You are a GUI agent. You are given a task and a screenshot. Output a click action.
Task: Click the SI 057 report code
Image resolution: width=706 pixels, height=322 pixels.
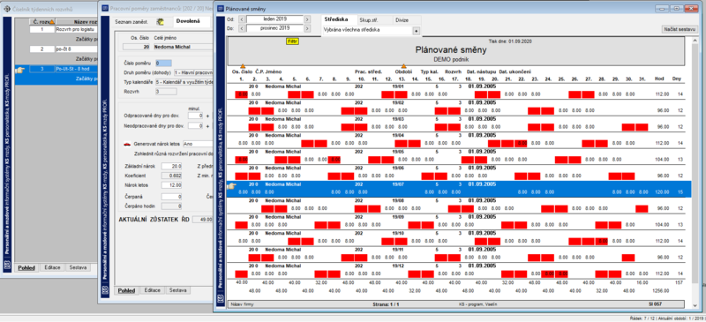656,304
